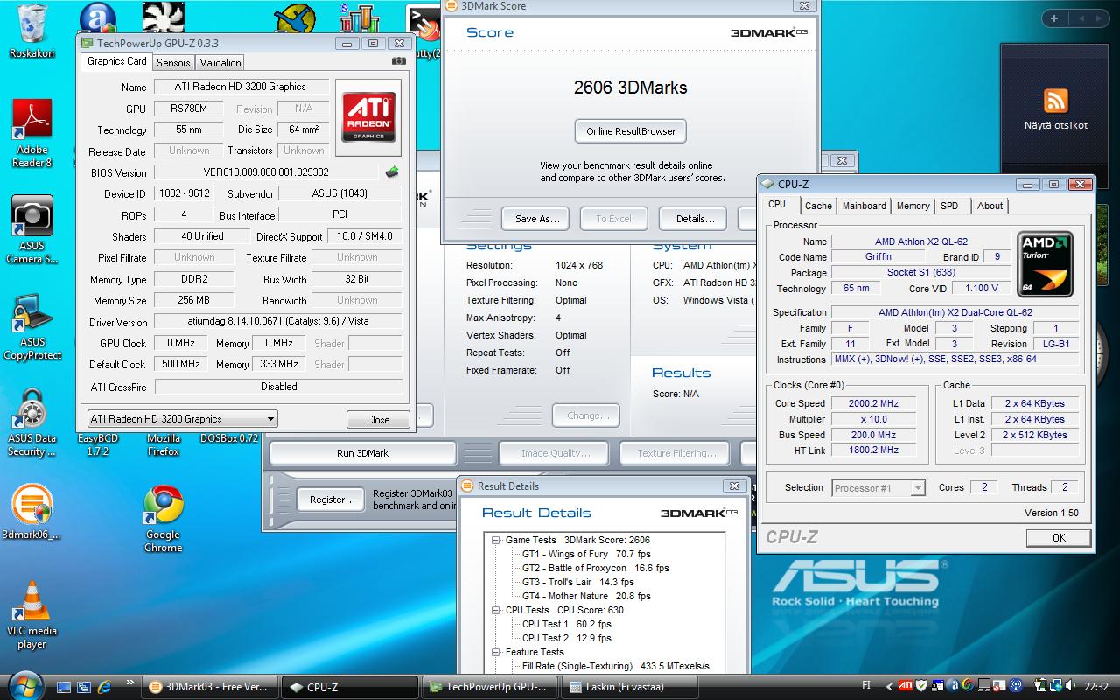Open Memory tab in CPU-Z
Viewport: 1120px width, 700px height.
913,206
